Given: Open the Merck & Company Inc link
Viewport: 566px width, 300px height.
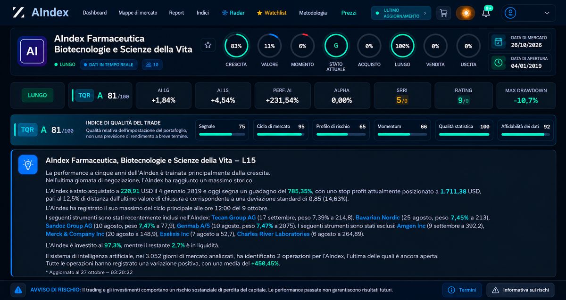Looking at the screenshot, I should coord(75,234).
